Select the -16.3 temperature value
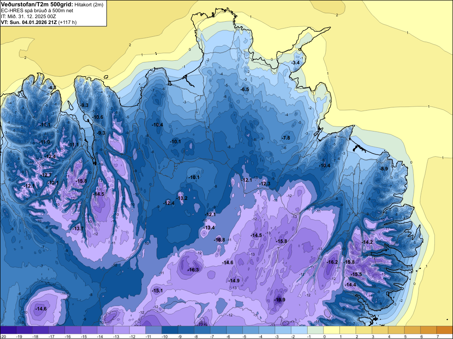Screen dimensions: 453x339 pyautogui.click(x=193, y=270)
